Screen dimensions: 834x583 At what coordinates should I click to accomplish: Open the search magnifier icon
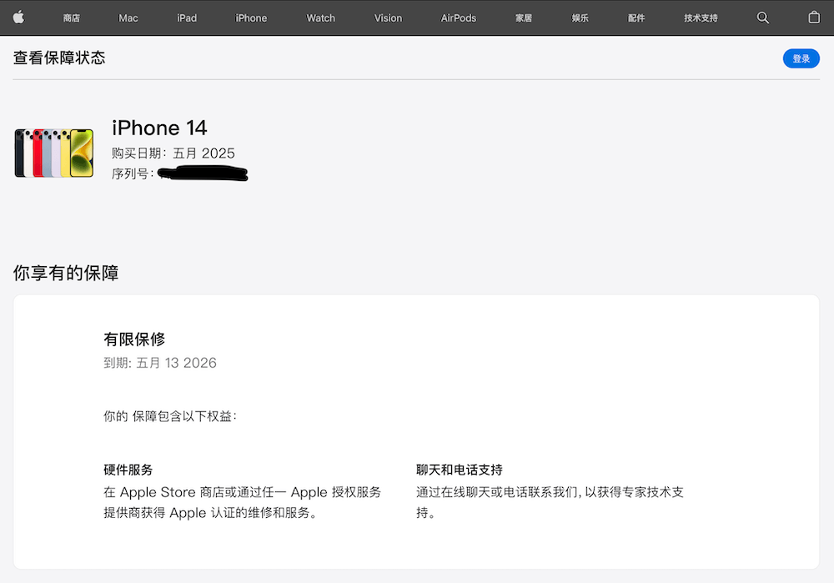(x=763, y=18)
